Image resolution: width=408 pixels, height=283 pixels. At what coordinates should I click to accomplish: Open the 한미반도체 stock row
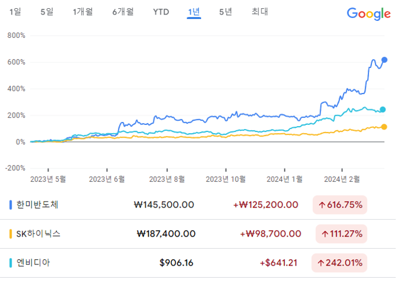(x=198, y=205)
